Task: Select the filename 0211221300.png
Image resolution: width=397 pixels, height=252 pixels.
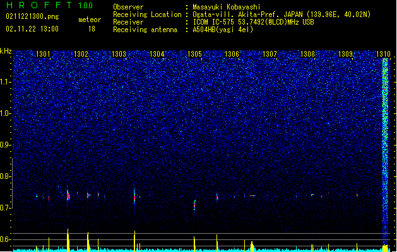Action: tap(32, 16)
